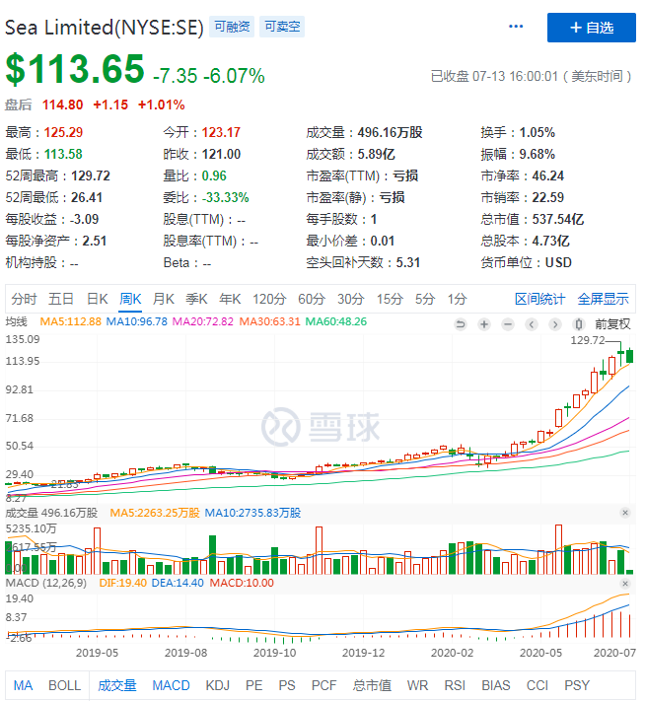Switch chart to 全屏显示 fullscreen
Screen dimensions: 645x701
pos(603,299)
